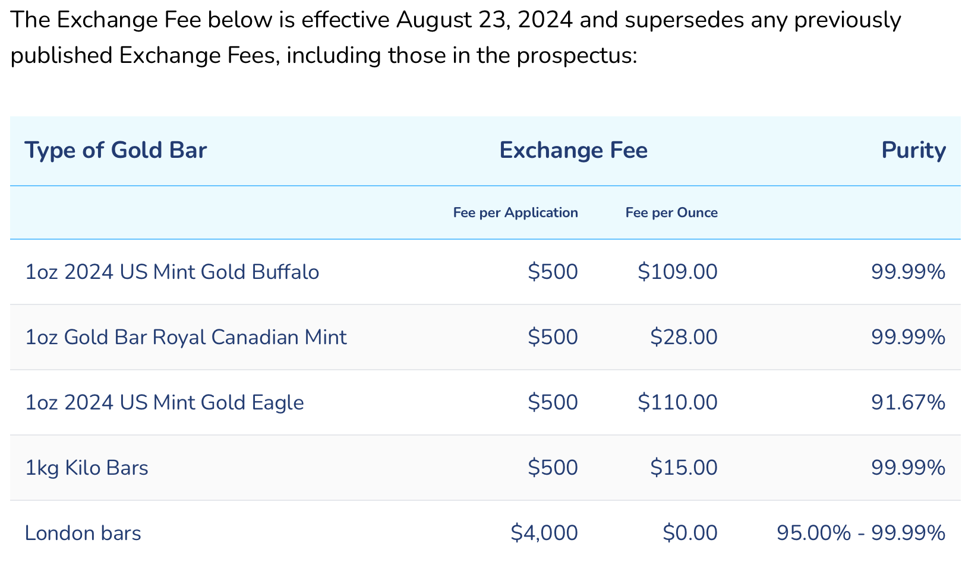This screenshot has width=978, height=578.
Task: Click the $15.00 Kilo Bars ounce fee
Action: 683,468
